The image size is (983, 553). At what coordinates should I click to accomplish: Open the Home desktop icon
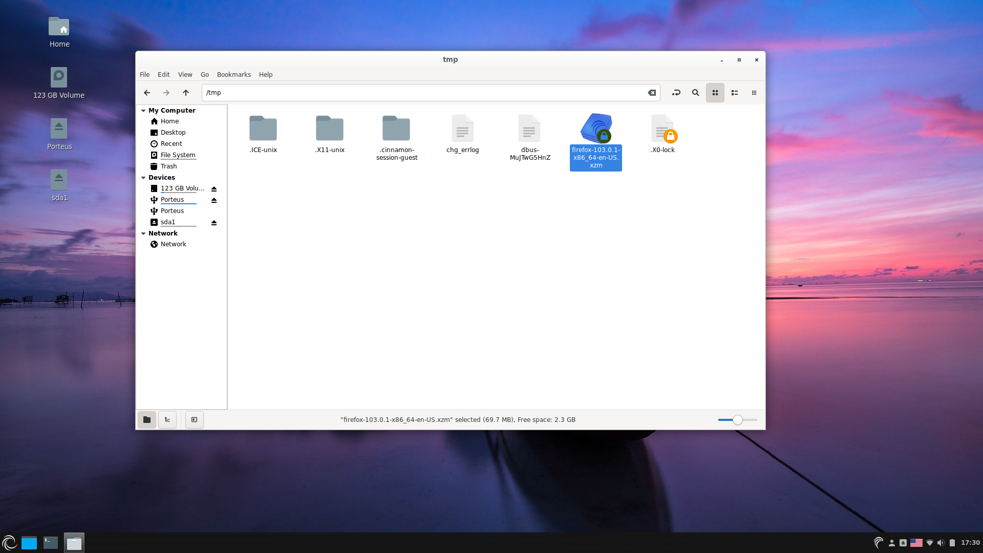coord(59,32)
